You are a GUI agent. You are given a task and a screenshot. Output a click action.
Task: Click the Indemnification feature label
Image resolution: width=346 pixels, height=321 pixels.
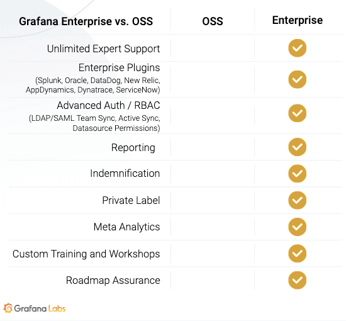125,173
